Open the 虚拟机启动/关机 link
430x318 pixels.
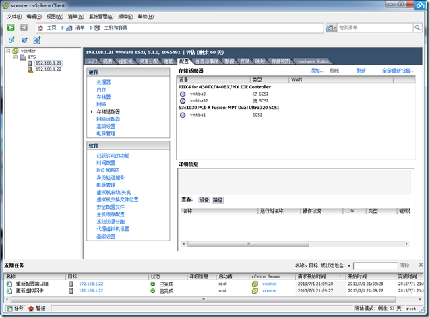pyautogui.click(x=113, y=193)
